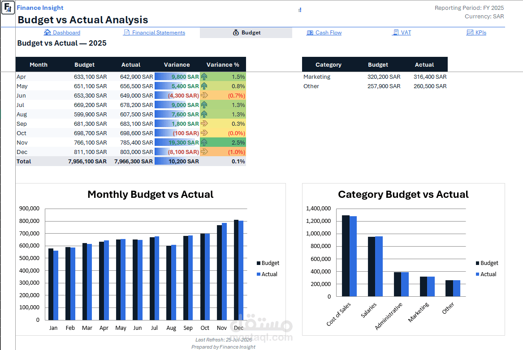Screen dimensions: 523x350
Task: Select the Monthly Budget vs Actual chart title
Action: [x=151, y=194]
